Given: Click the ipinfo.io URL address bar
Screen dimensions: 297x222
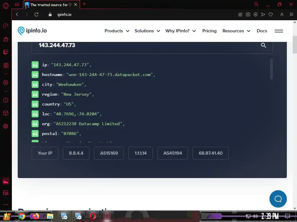Looking at the screenshot, I should click(x=64, y=14).
